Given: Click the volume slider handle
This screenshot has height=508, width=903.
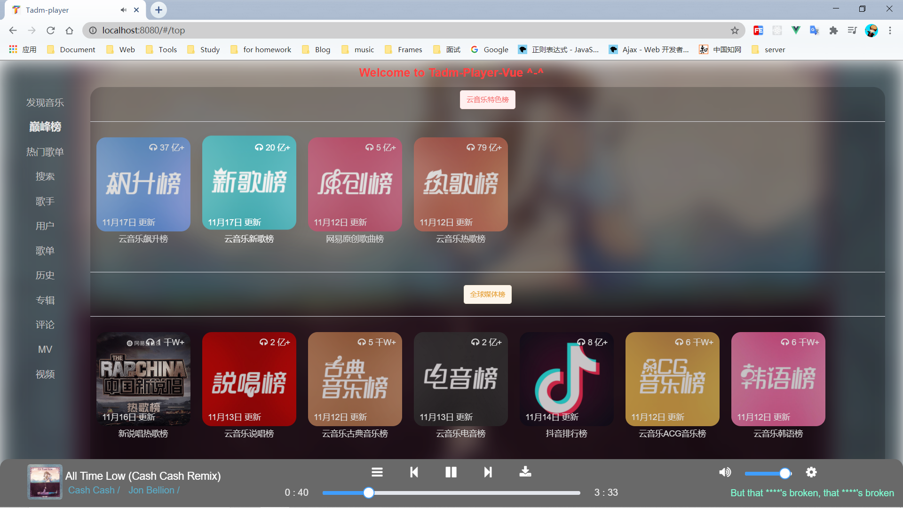Looking at the screenshot, I should click(x=784, y=474).
